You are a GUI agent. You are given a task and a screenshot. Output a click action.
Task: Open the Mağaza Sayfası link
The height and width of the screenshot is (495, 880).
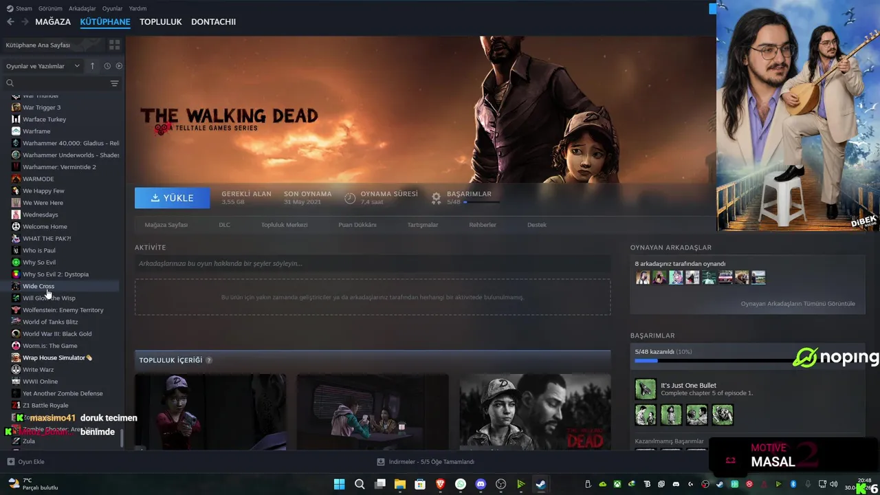[x=166, y=225]
